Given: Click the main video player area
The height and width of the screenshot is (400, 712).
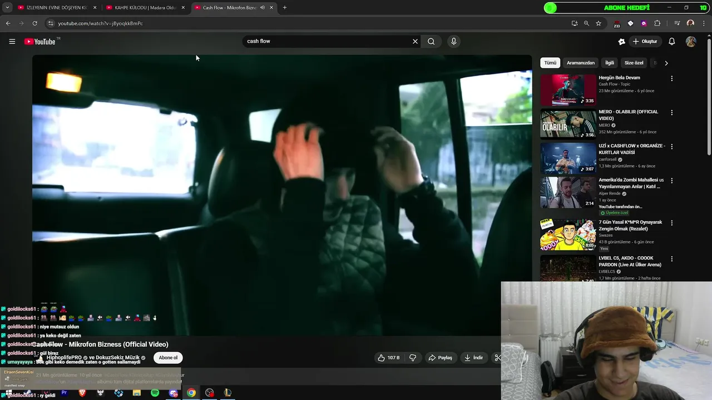Looking at the screenshot, I should pos(282,194).
